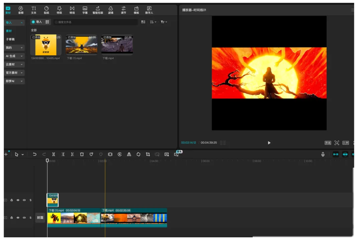Open the selection tool dropdown arrow

(x=23, y=155)
